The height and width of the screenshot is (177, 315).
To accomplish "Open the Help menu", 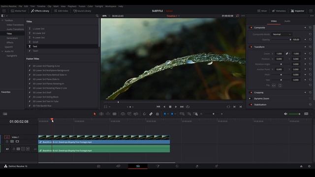I will pyautogui.click(x=121, y=6).
